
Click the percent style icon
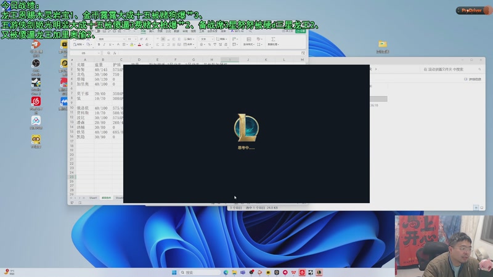coord(210,44)
